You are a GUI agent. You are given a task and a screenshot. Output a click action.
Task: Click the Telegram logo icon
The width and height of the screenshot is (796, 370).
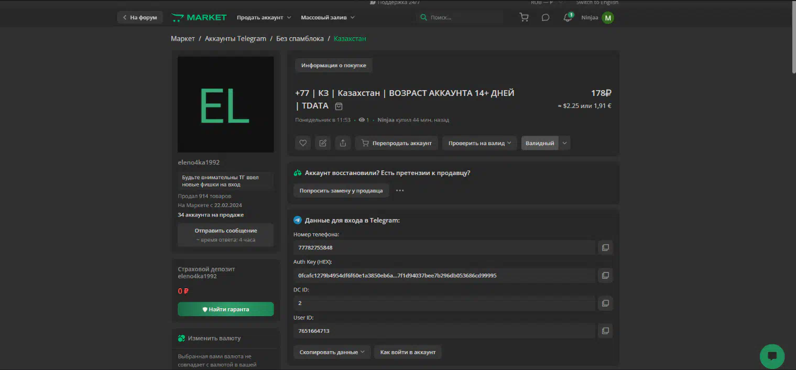click(298, 220)
